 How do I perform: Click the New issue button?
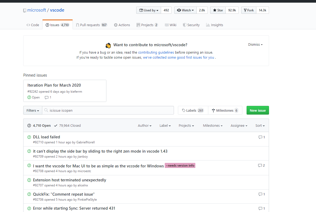(258, 110)
